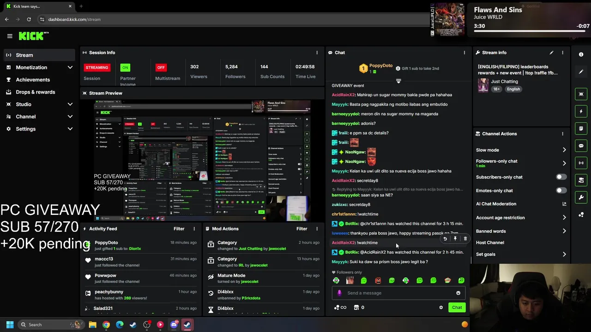Click the screen capture icon in right sidebar
Image resolution: width=591 pixels, height=332 pixels.
[x=581, y=94]
